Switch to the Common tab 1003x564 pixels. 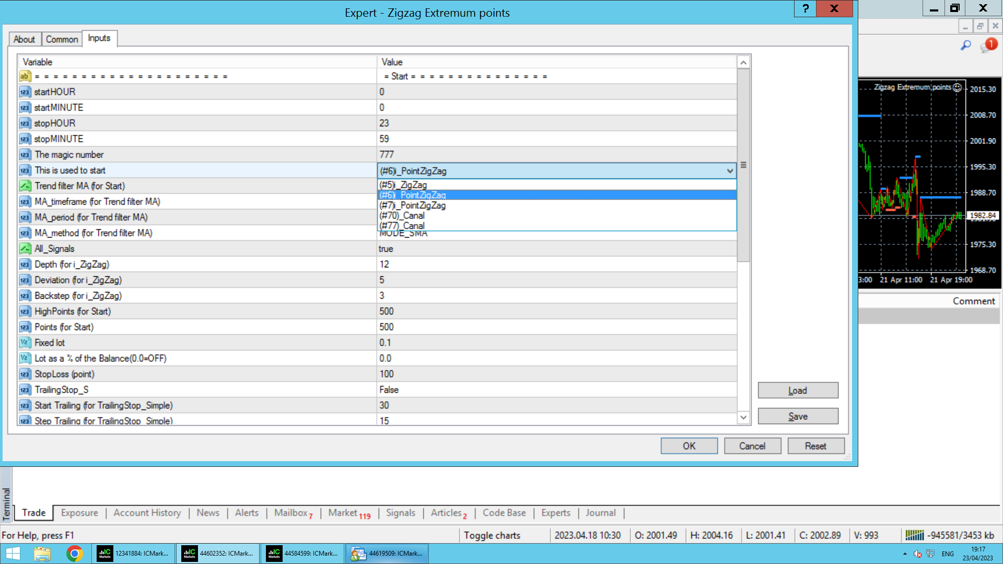62,39
